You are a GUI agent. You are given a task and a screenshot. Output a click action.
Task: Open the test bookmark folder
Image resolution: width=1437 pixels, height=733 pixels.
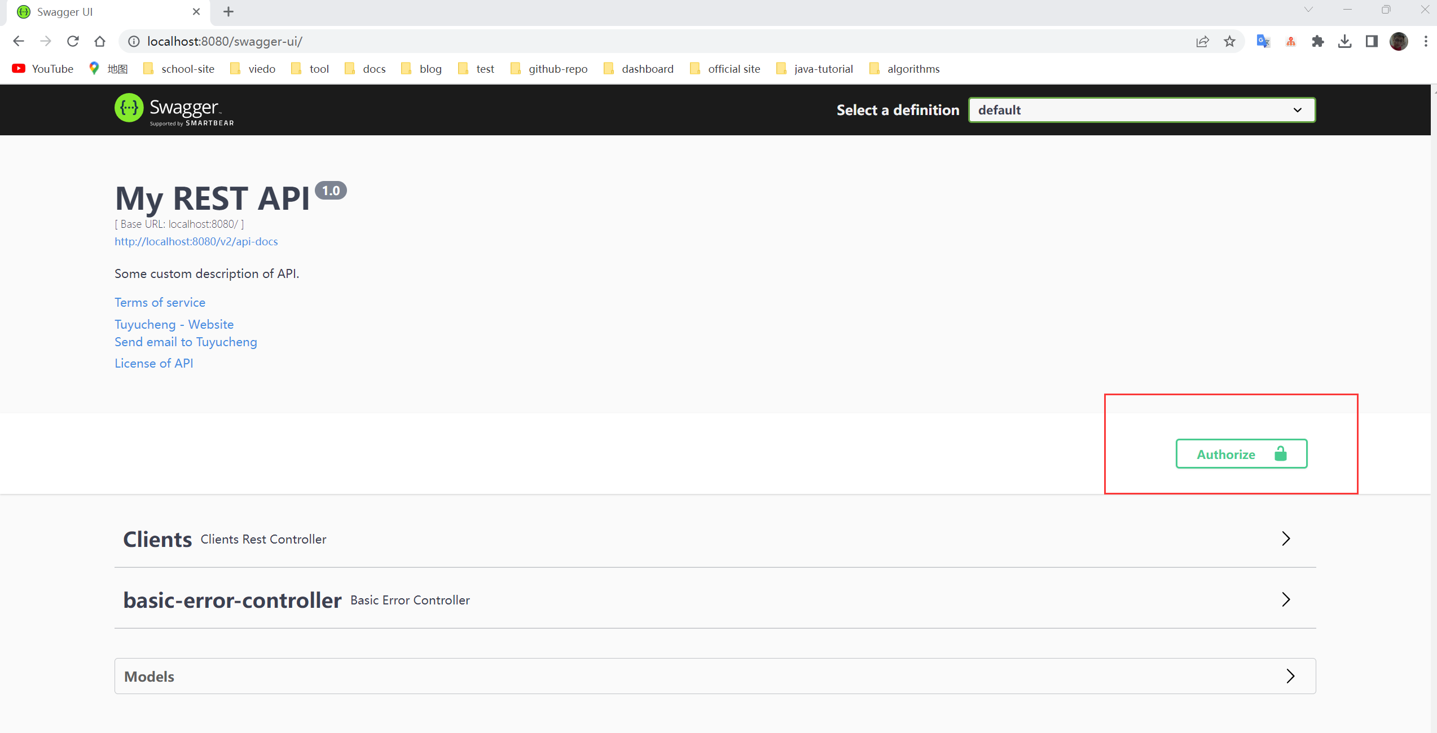[x=476, y=69]
